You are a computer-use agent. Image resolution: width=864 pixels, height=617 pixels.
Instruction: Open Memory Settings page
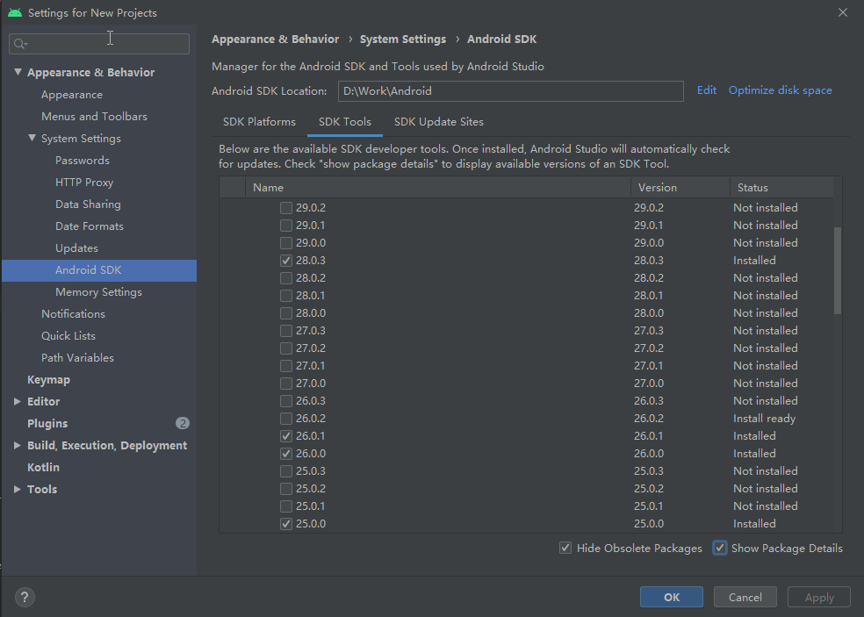tap(98, 292)
